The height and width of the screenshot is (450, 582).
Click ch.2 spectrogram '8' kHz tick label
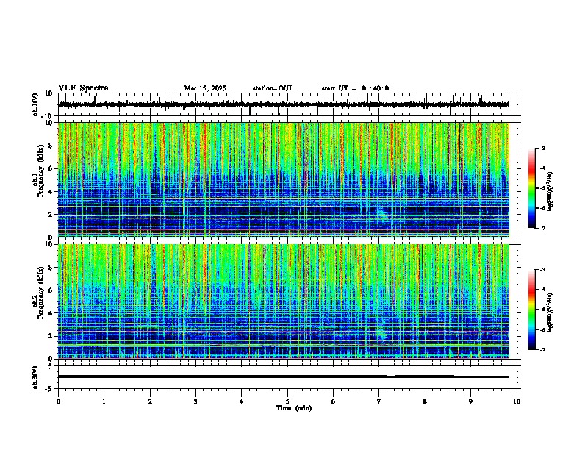coord(51,268)
